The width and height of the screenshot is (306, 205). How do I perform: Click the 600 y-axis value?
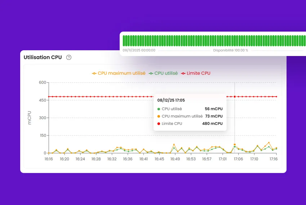[42, 82]
